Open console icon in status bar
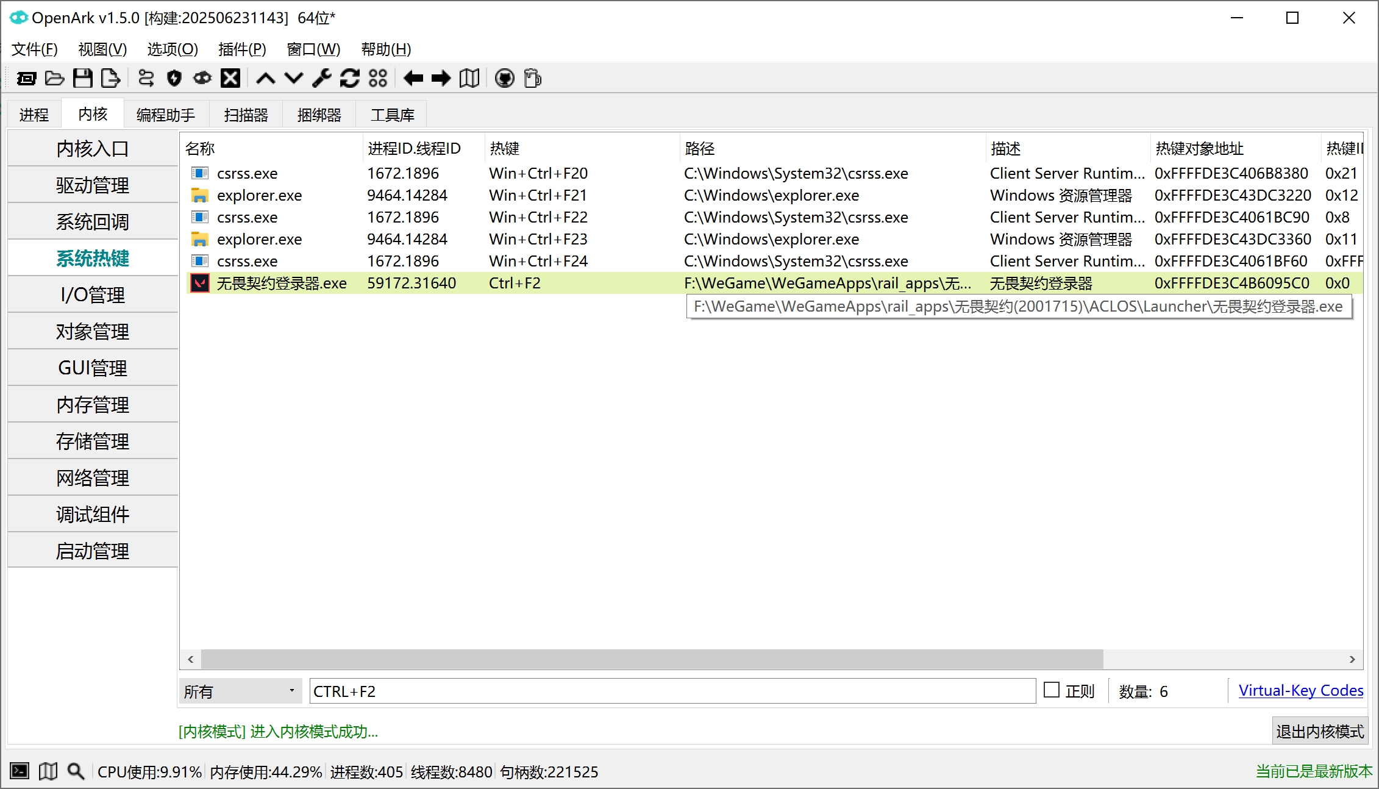Screen dimensions: 1379x789 pyautogui.click(x=20, y=771)
